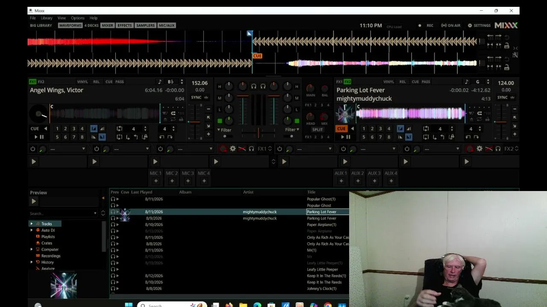This screenshot has width=547, height=307.
Task: Open the View menu
Action: (62, 18)
